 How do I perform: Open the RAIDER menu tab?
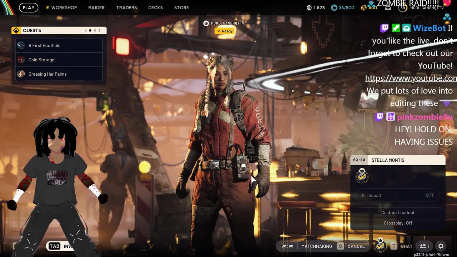96,7
